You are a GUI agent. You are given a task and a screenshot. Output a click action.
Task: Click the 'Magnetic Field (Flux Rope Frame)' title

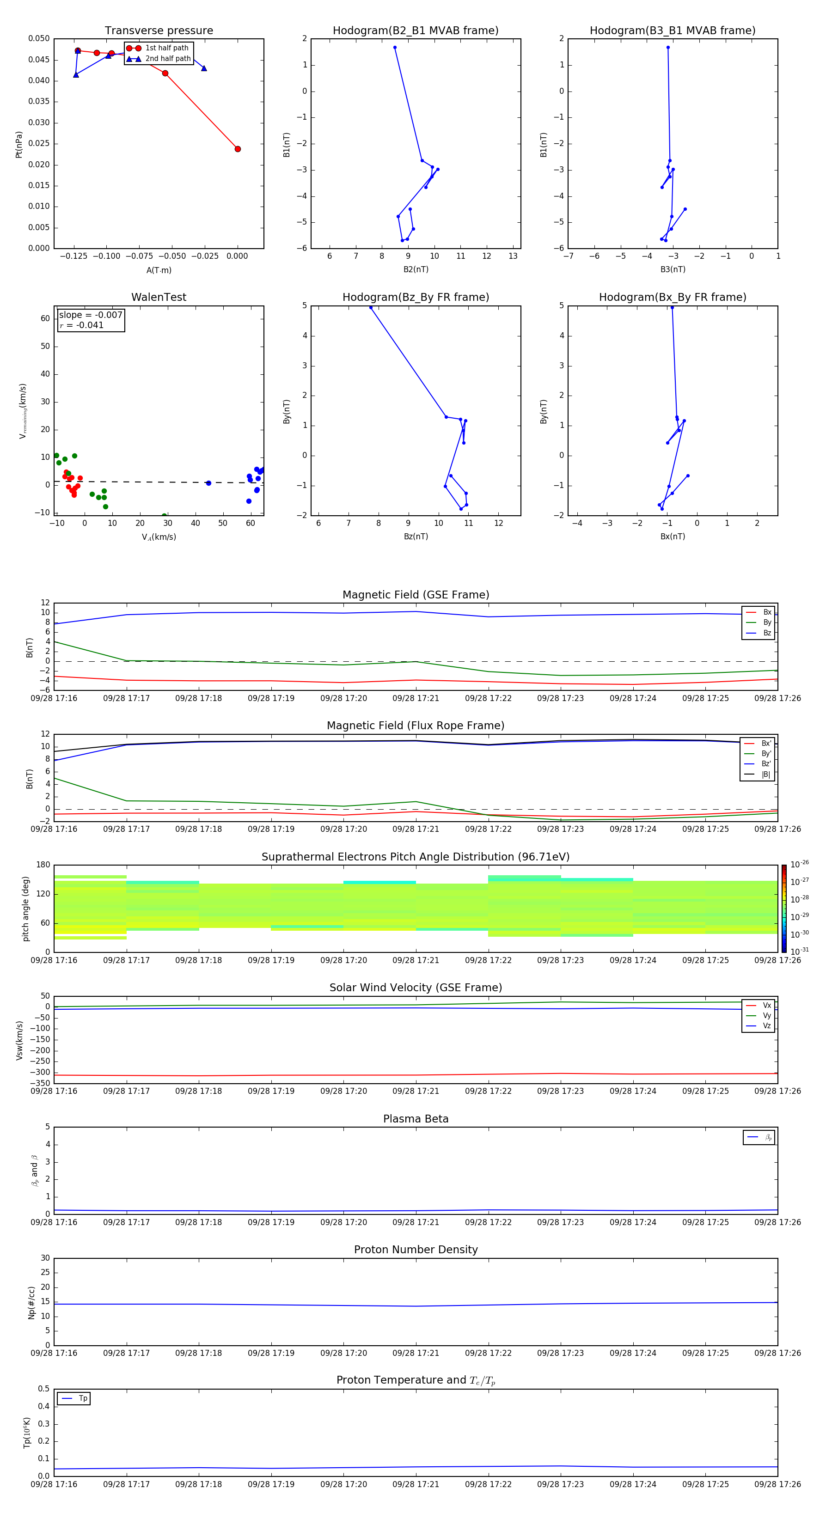416,726
